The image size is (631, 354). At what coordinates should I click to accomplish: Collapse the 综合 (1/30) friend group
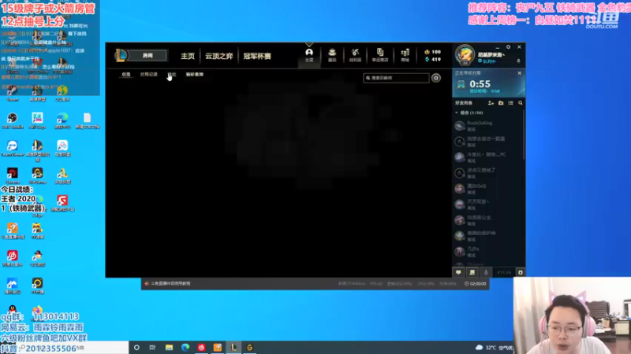(x=469, y=112)
